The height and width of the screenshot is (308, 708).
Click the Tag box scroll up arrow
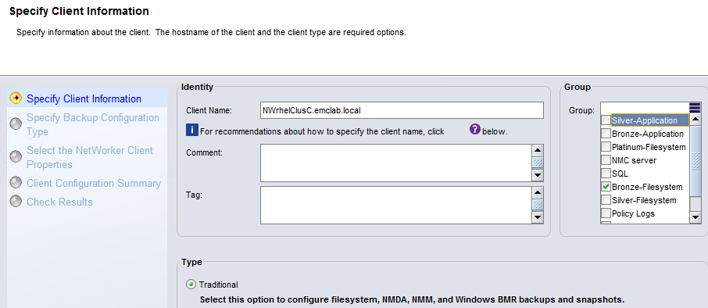(538, 192)
